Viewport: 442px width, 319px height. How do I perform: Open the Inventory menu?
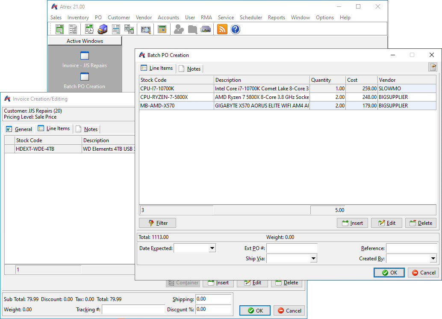(x=78, y=18)
